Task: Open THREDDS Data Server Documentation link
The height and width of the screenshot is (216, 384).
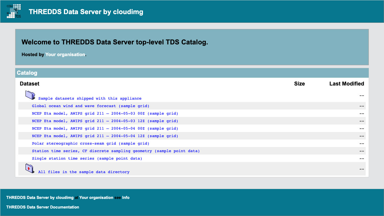Action: click(x=43, y=207)
